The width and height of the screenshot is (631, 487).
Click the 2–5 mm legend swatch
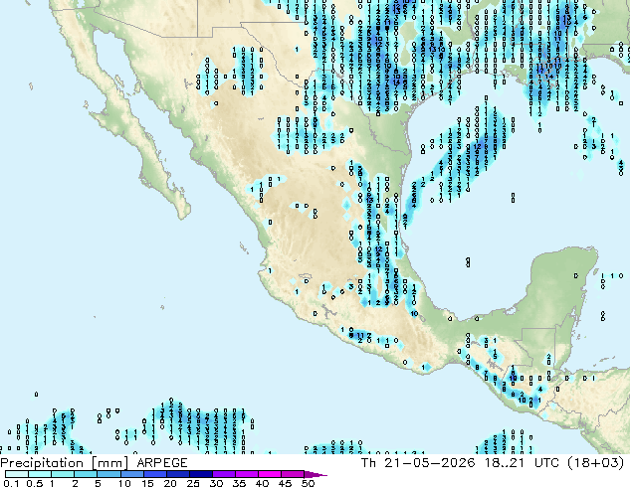86,474
